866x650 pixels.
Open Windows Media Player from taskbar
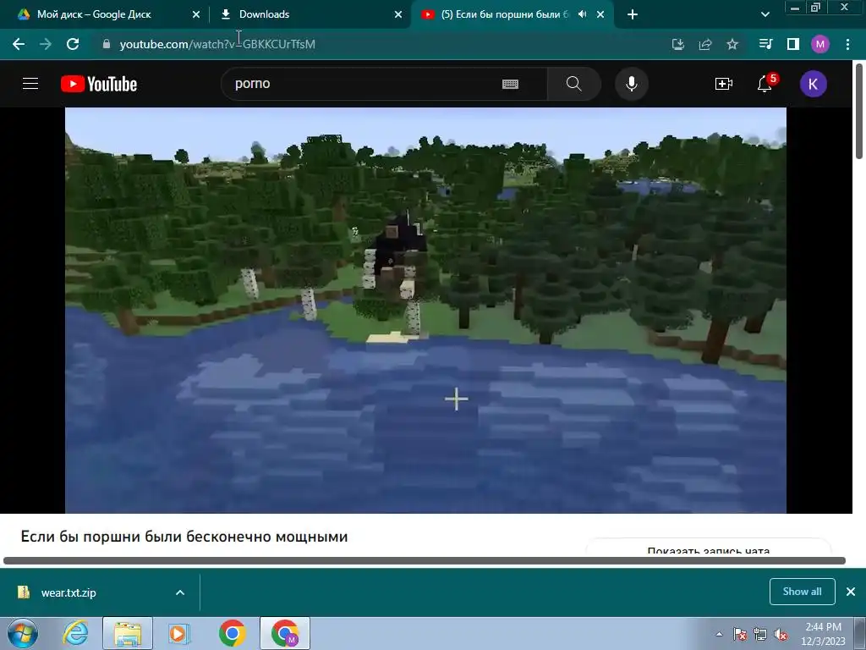178,633
